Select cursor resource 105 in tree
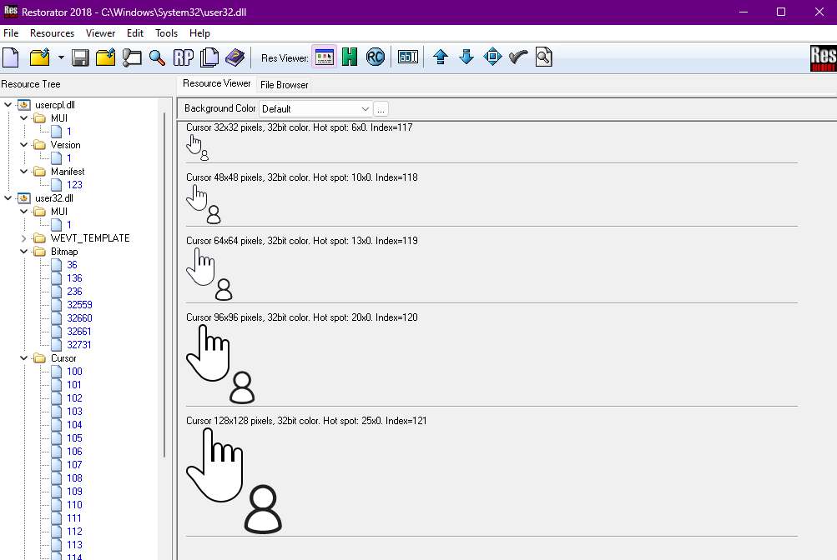 click(x=74, y=438)
